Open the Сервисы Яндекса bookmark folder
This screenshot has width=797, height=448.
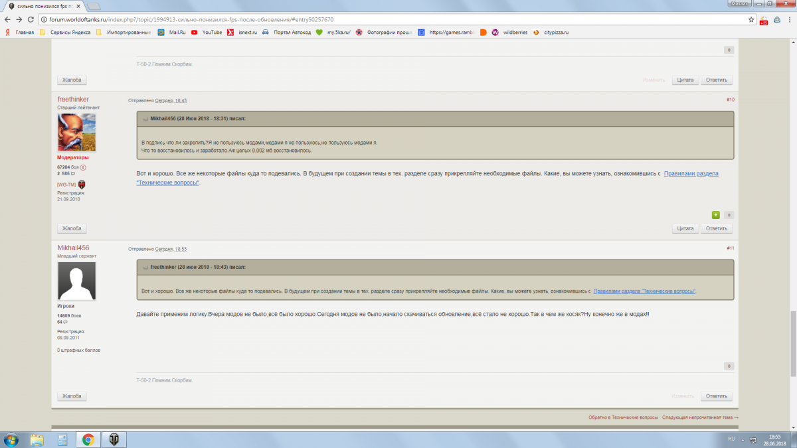point(65,32)
